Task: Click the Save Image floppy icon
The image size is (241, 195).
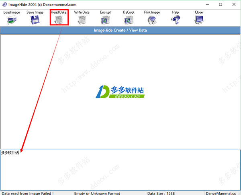Action: (x=35, y=20)
